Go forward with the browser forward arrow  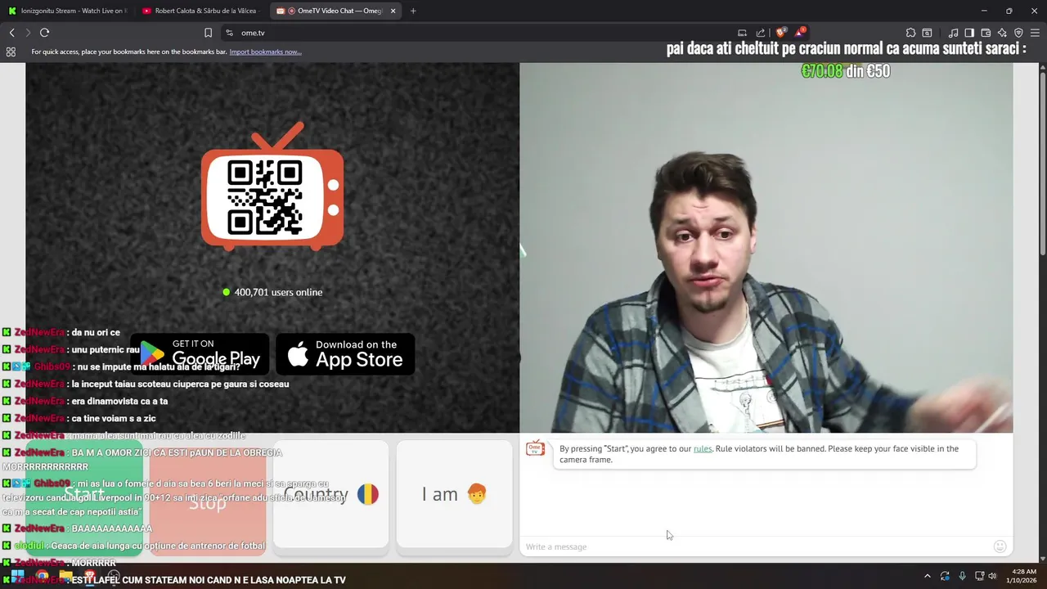click(x=28, y=33)
